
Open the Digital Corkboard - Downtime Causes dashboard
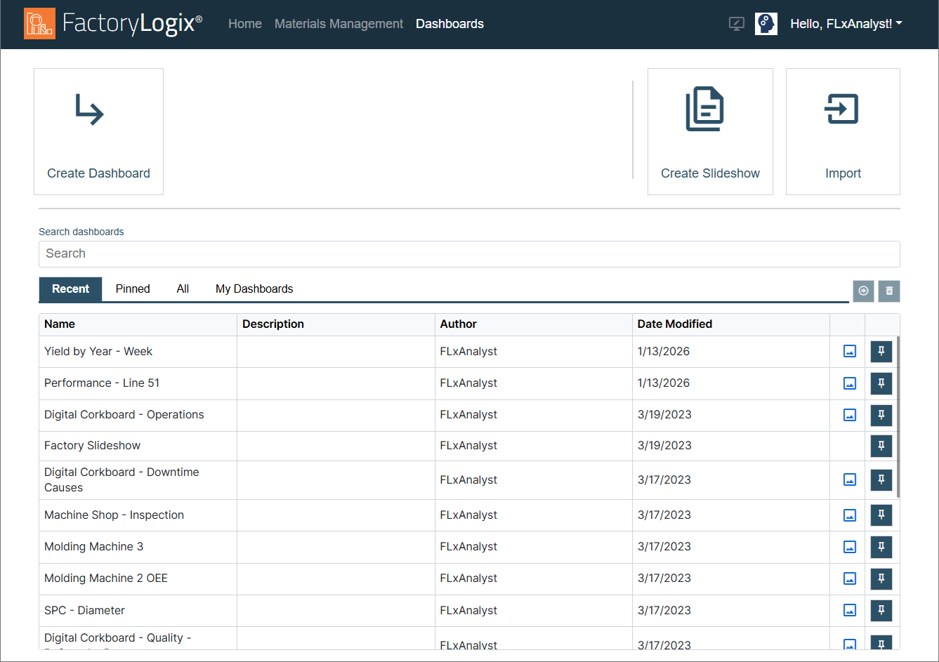click(x=121, y=479)
